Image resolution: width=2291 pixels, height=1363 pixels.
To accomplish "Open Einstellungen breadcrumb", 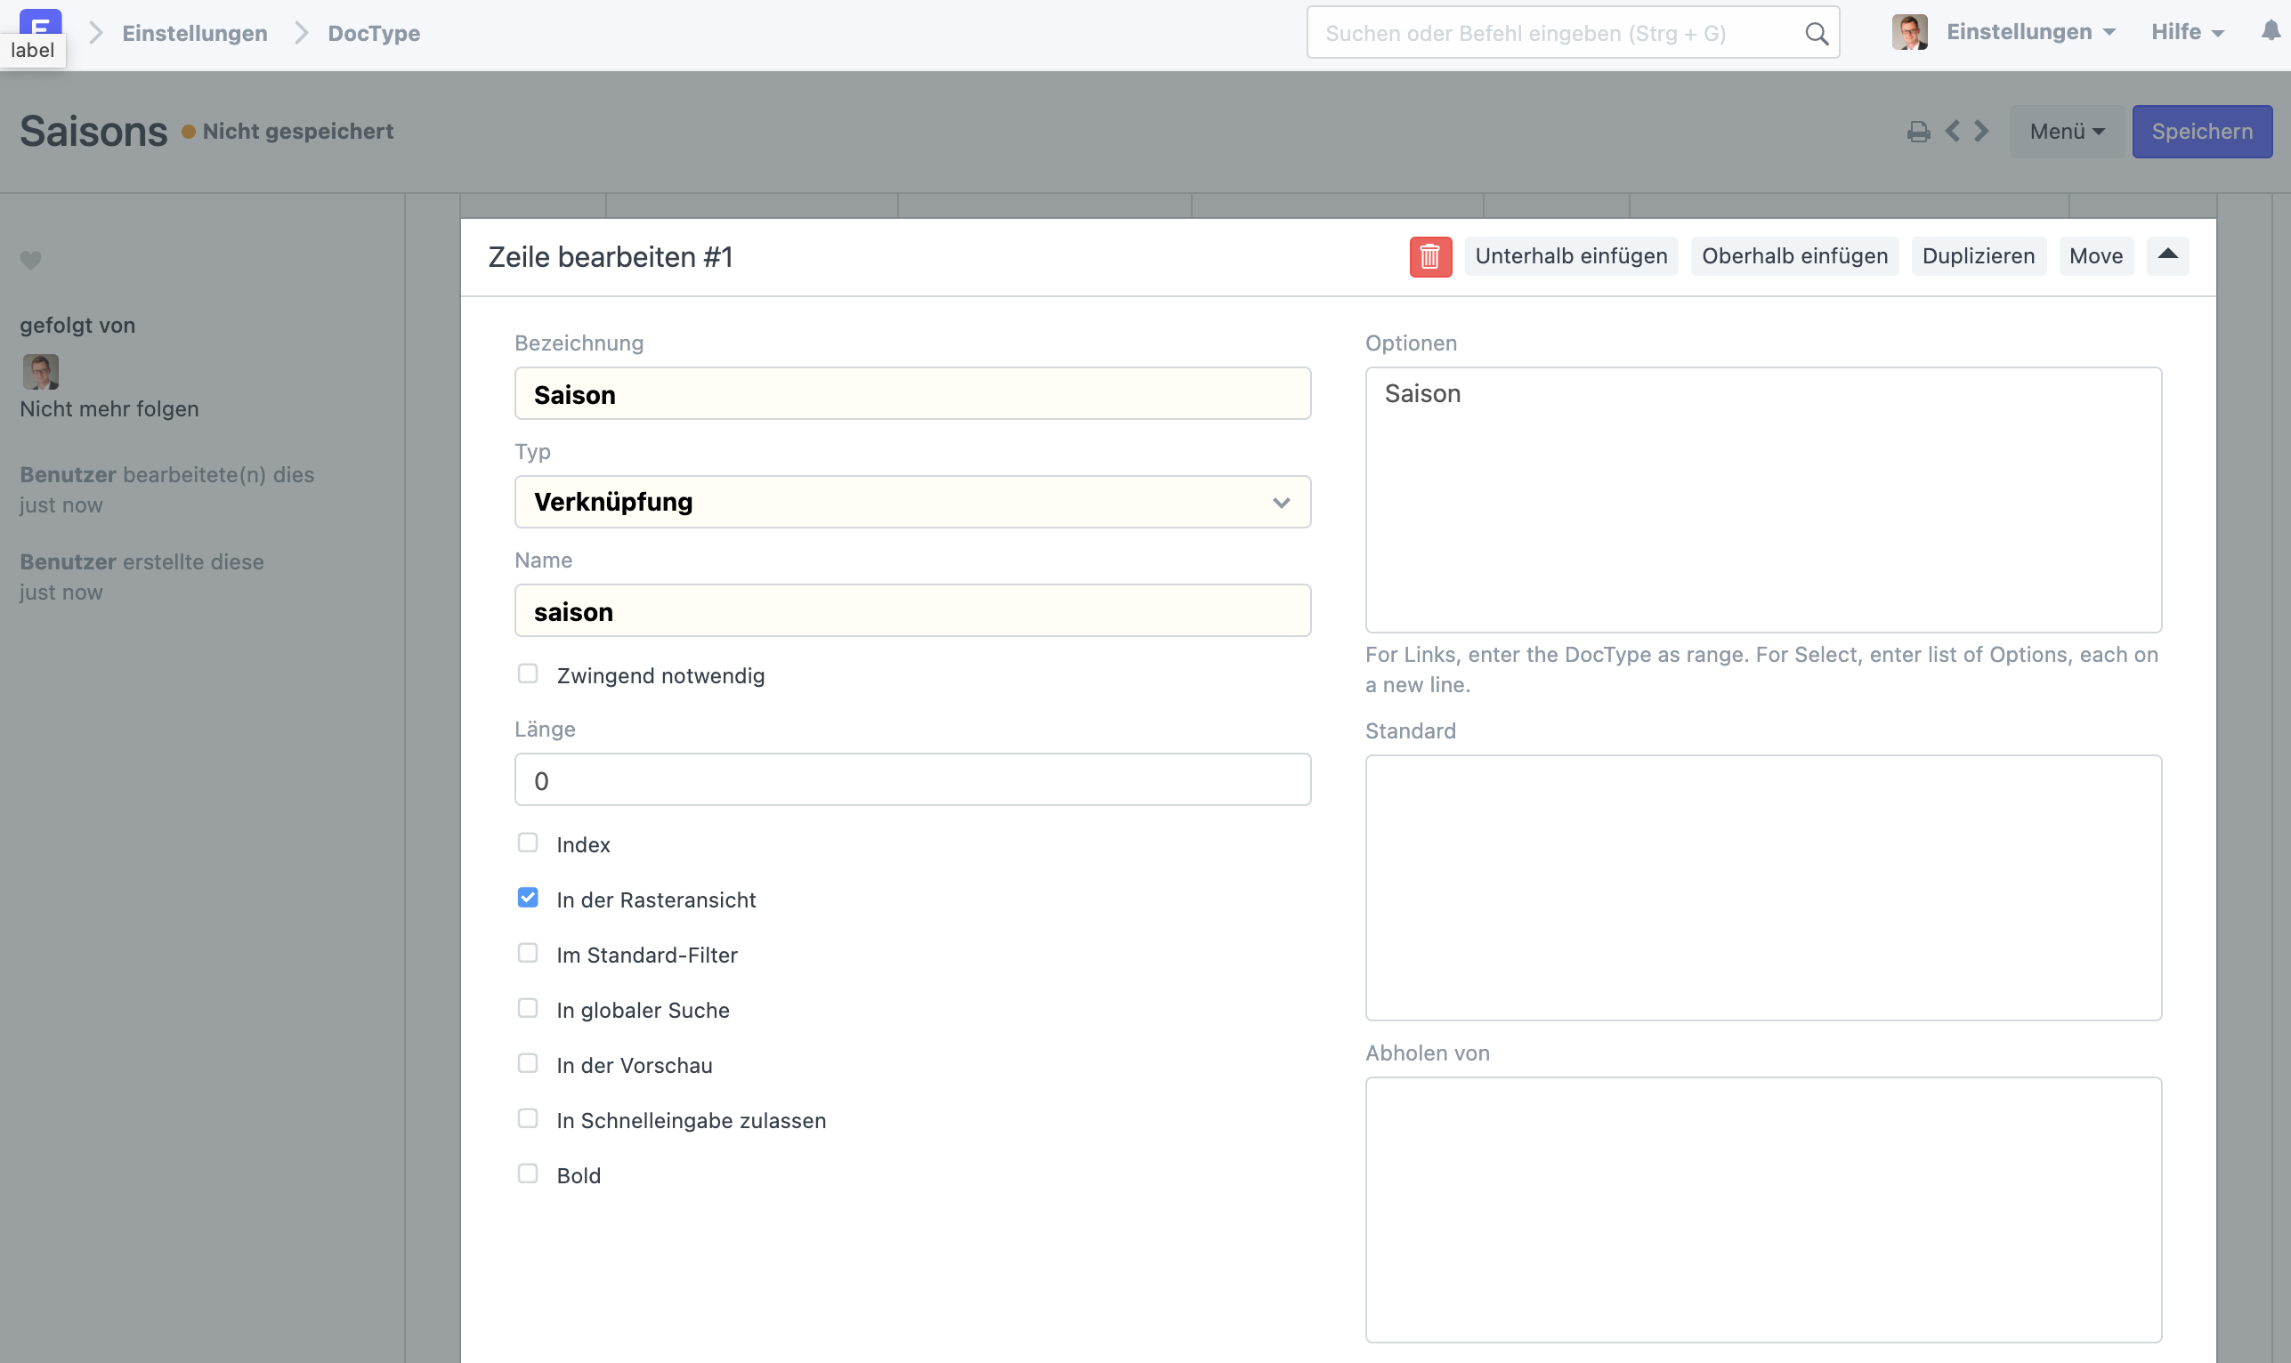I will [195, 33].
